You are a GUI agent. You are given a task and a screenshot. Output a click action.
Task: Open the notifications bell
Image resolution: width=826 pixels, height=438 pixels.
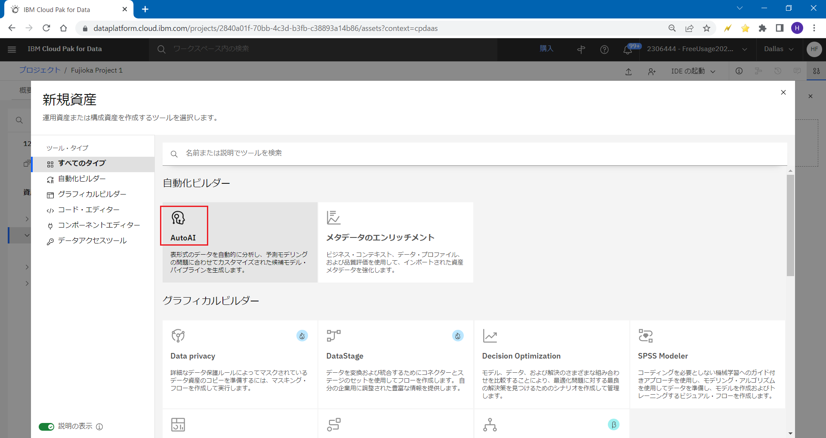pos(628,49)
